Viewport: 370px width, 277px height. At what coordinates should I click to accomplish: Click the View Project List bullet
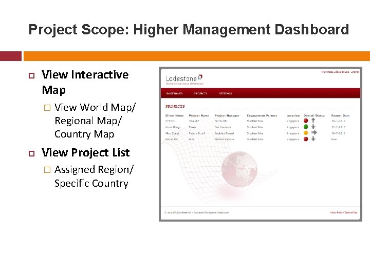pos(86,153)
